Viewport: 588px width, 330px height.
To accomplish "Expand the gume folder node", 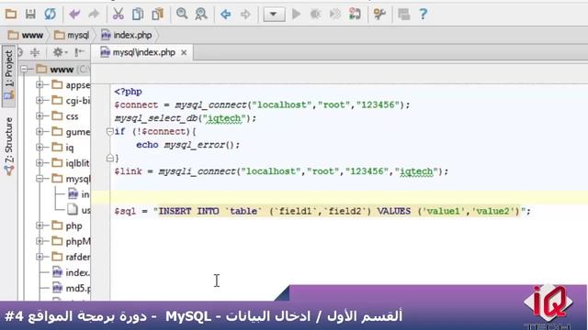I will tap(40, 132).
